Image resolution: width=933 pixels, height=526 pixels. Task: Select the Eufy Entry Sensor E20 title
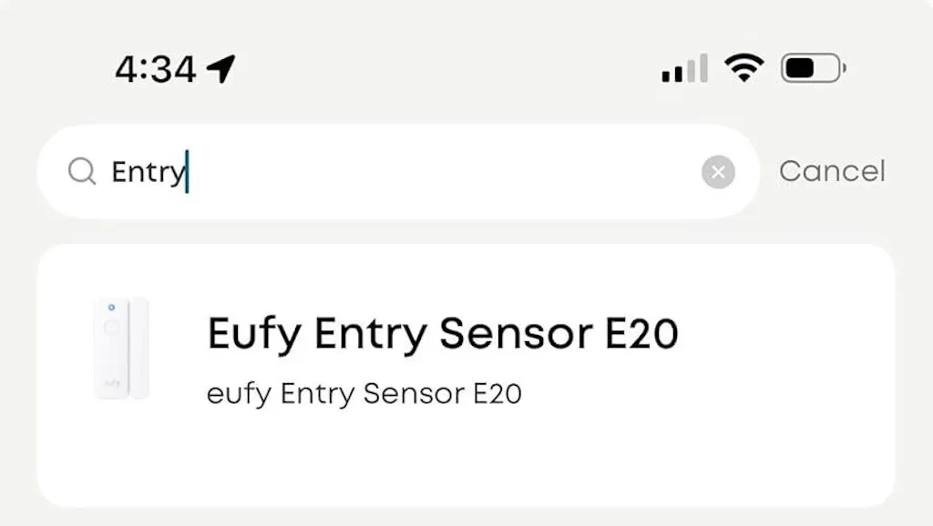coord(443,334)
